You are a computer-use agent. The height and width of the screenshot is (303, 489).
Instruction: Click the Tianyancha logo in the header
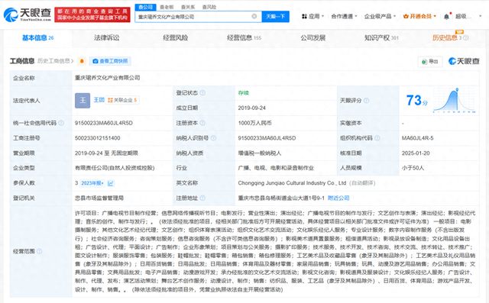click(28, 15)
